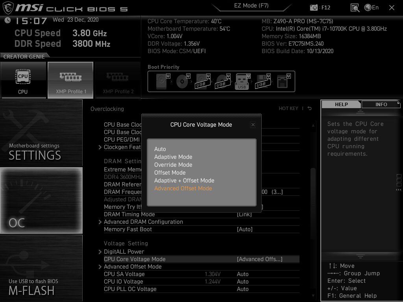The height and width of the screenshot is (302, 403).
Task: Select the DRAM Frequency row
Action: 123,192
